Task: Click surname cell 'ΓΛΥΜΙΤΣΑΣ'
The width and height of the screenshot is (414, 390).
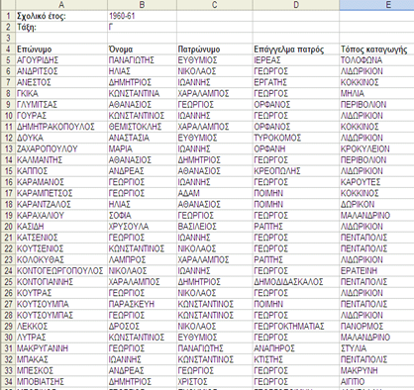Action: click(61, 105)
